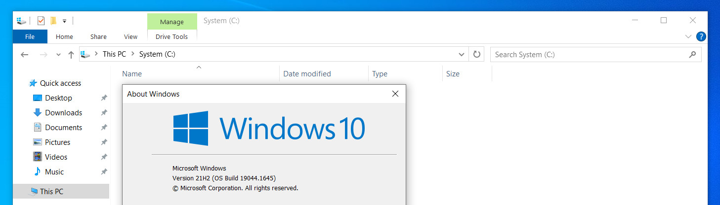720x205 pixels.
Task: Click the New folder quick access icon
Action: point(53,21)
